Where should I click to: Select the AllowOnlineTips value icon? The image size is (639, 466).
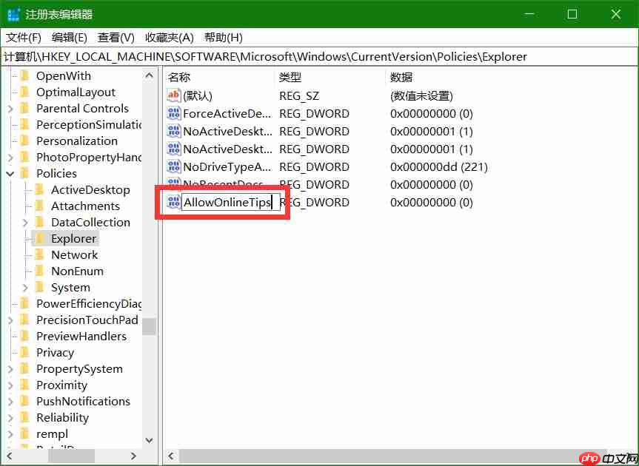click(173, 202)
